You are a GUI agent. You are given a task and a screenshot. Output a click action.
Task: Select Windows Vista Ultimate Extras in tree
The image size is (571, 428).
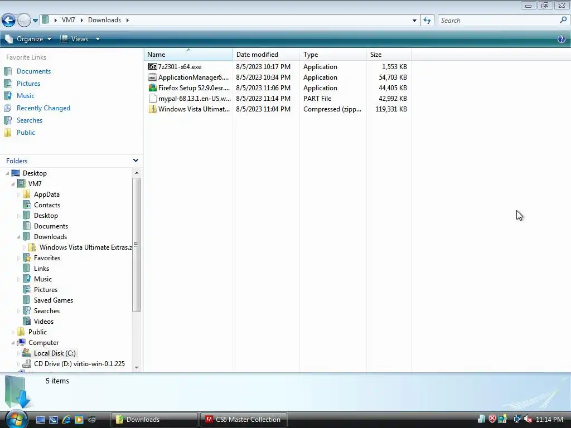tap(85, 247)
